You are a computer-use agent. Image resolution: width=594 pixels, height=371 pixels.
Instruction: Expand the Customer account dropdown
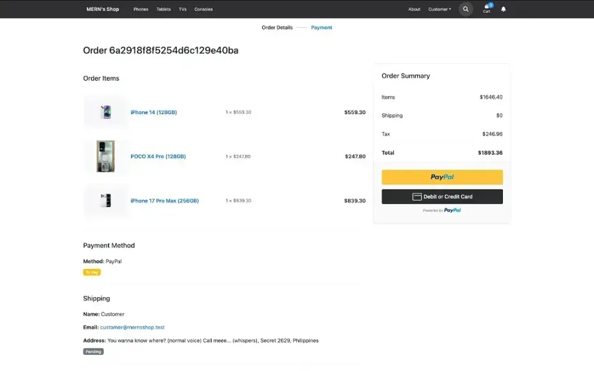440,9
